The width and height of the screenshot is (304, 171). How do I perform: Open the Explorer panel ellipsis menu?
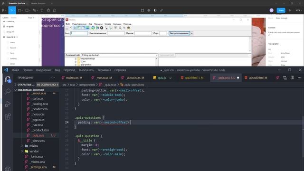pos(53,78)
